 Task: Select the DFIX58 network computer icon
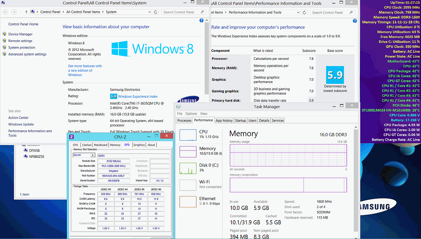pos(25,150)
